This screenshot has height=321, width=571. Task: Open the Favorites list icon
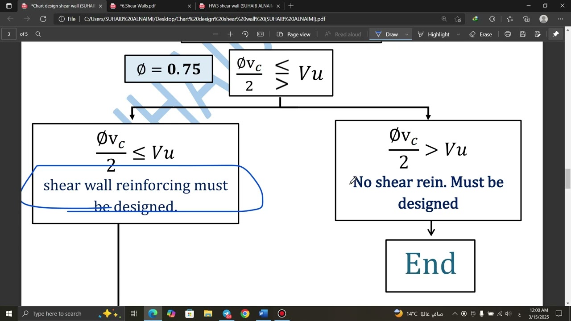tap(510, 19)
